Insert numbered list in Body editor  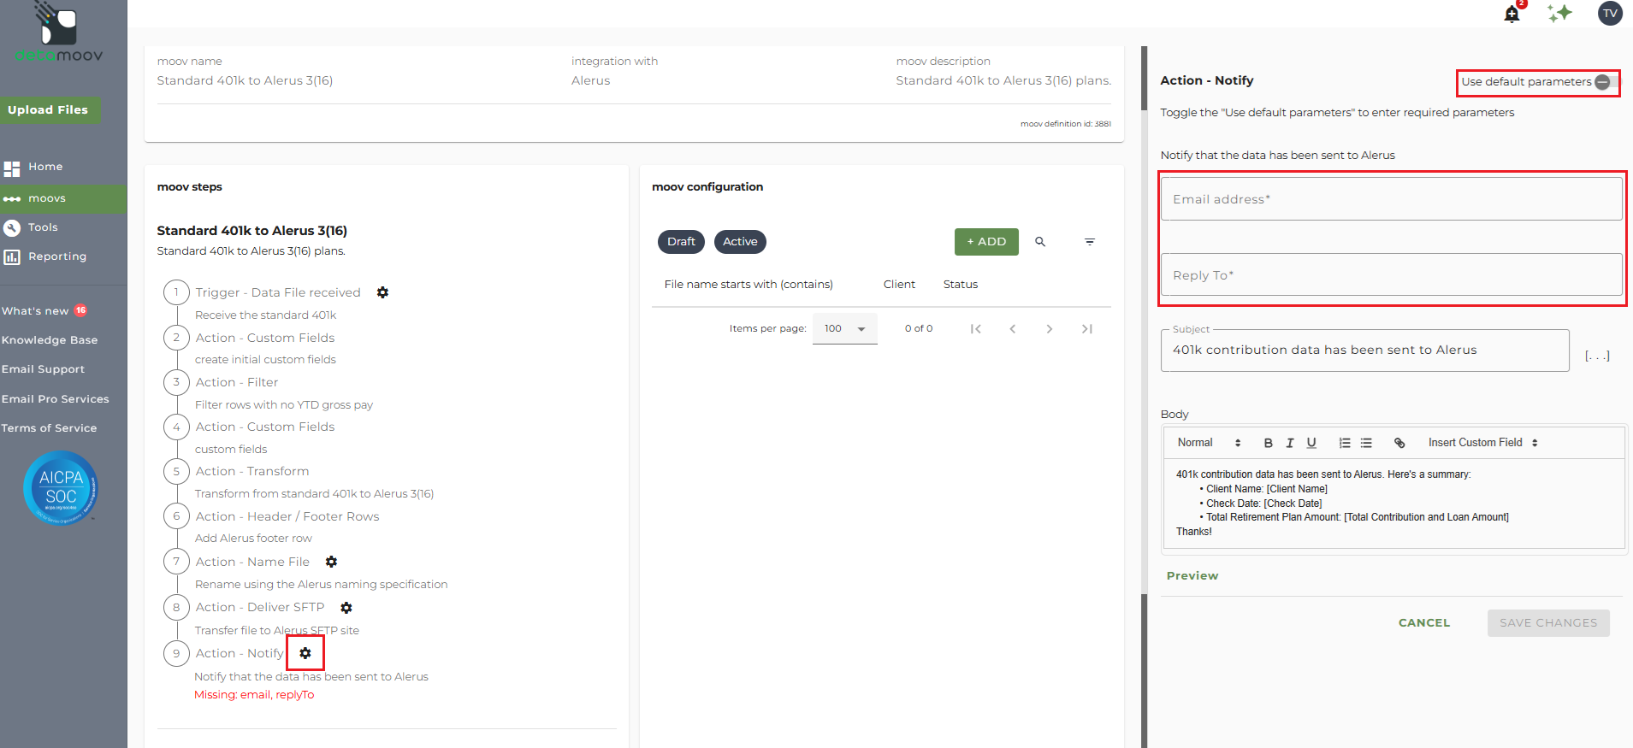[1345, 443]
